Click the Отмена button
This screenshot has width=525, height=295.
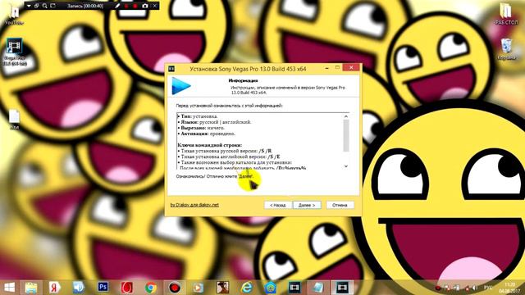pyautogui.click(x=340, y=205)
